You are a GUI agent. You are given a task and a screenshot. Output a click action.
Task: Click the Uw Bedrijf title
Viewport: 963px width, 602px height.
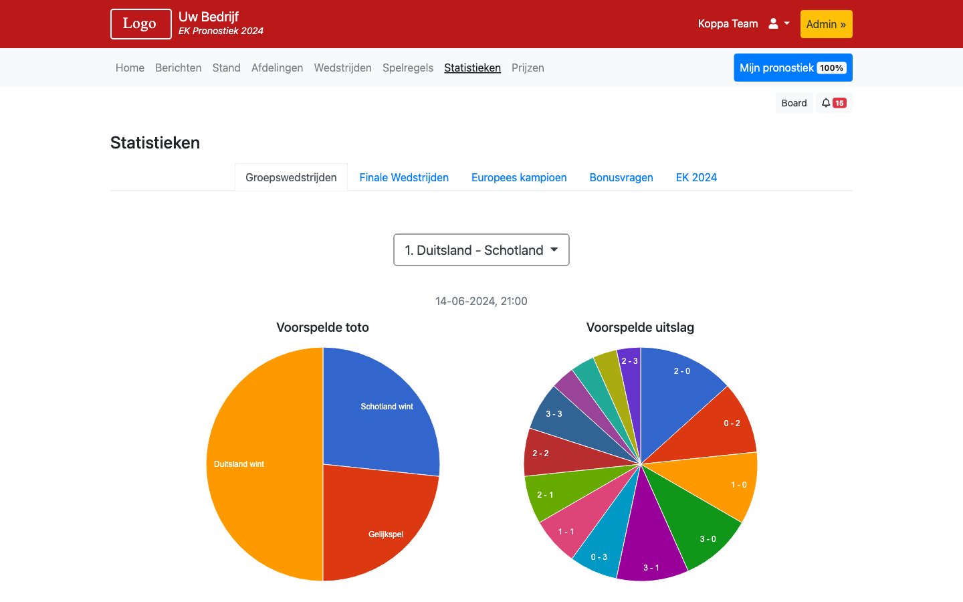[x=209, y=17]
